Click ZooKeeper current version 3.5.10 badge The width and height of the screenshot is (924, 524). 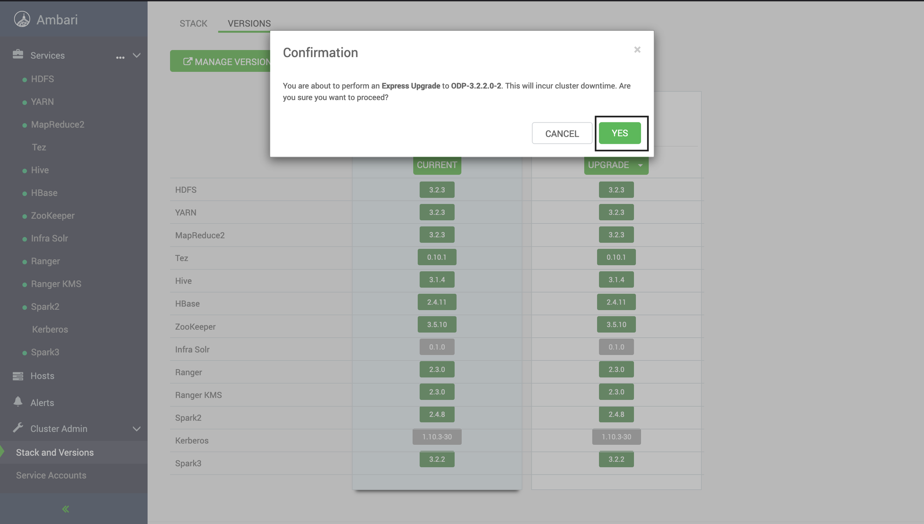point(437,324)
